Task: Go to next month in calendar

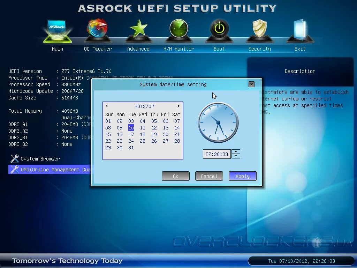Action: coord(179,106)
